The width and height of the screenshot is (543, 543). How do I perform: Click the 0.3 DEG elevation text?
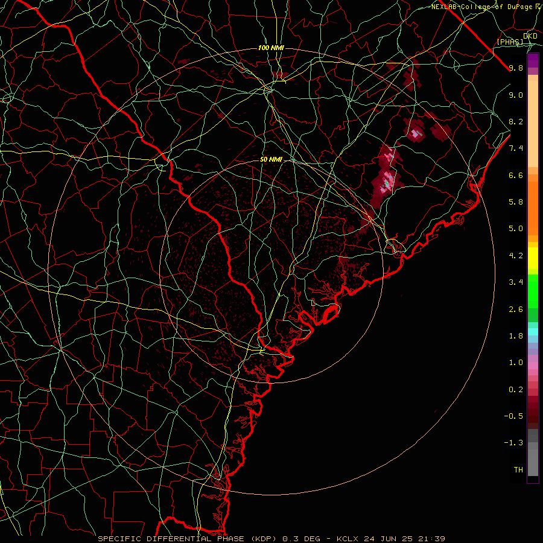301,539
